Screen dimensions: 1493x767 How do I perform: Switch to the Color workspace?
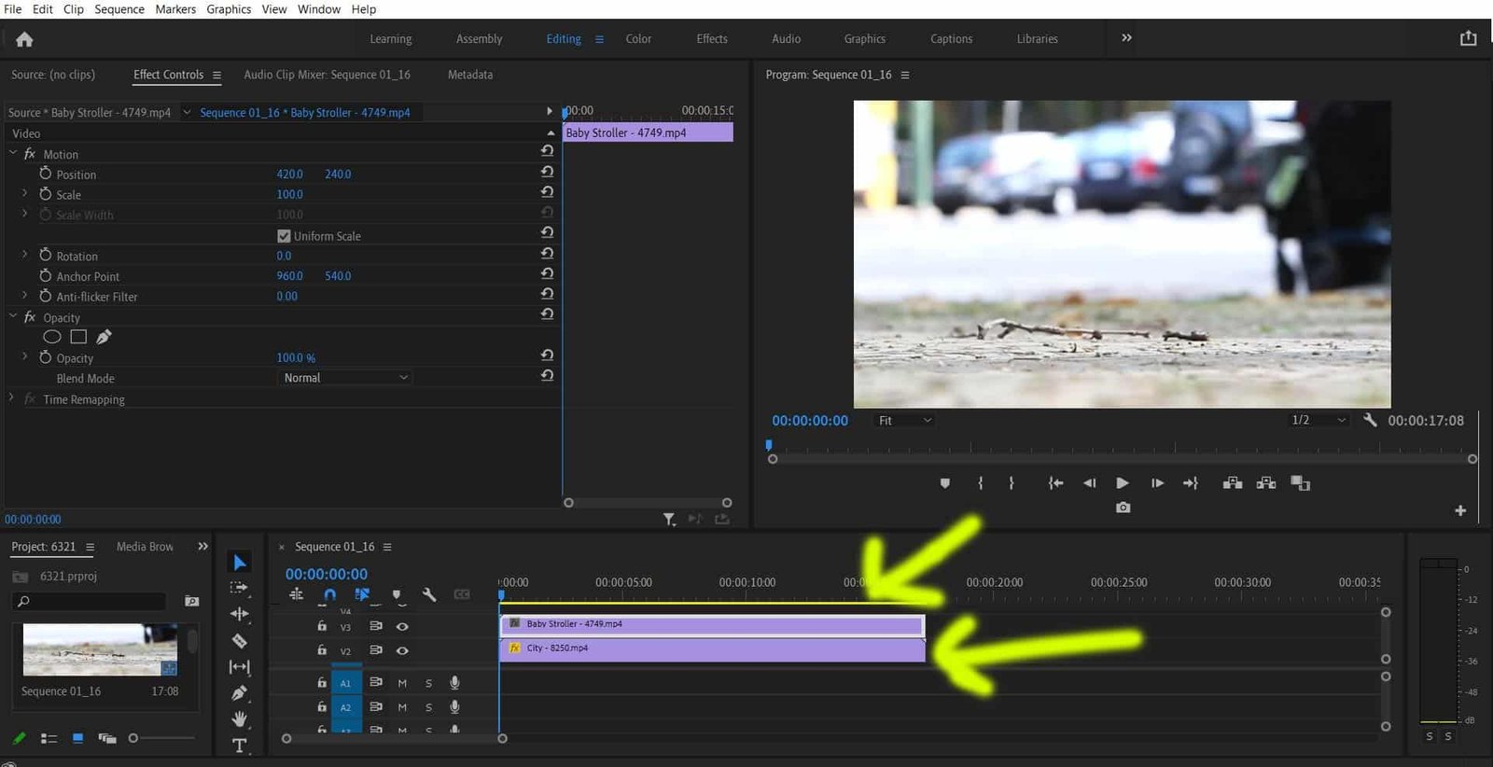click(x=638, y=38)
